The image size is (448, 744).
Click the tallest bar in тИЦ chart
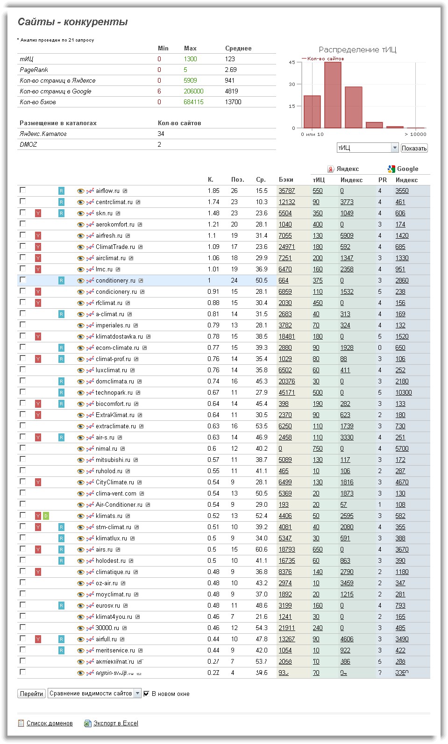point(333,95)
